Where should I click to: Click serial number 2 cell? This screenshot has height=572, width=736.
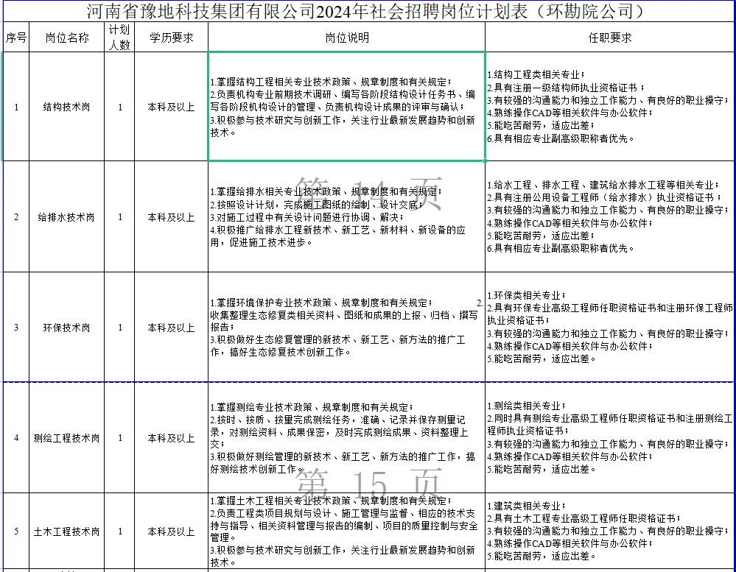[16, 216]
